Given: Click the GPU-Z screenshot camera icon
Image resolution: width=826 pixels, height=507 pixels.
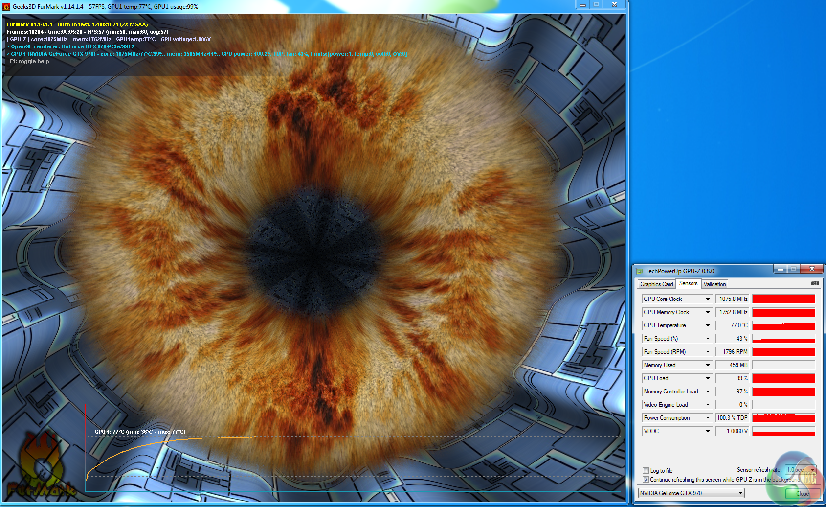Looking at the screenshot, I should click(815, 283).
